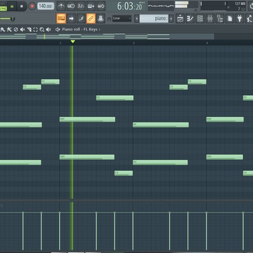
Task: Select the slice tool in piano roll
Action: click(29, 29)
